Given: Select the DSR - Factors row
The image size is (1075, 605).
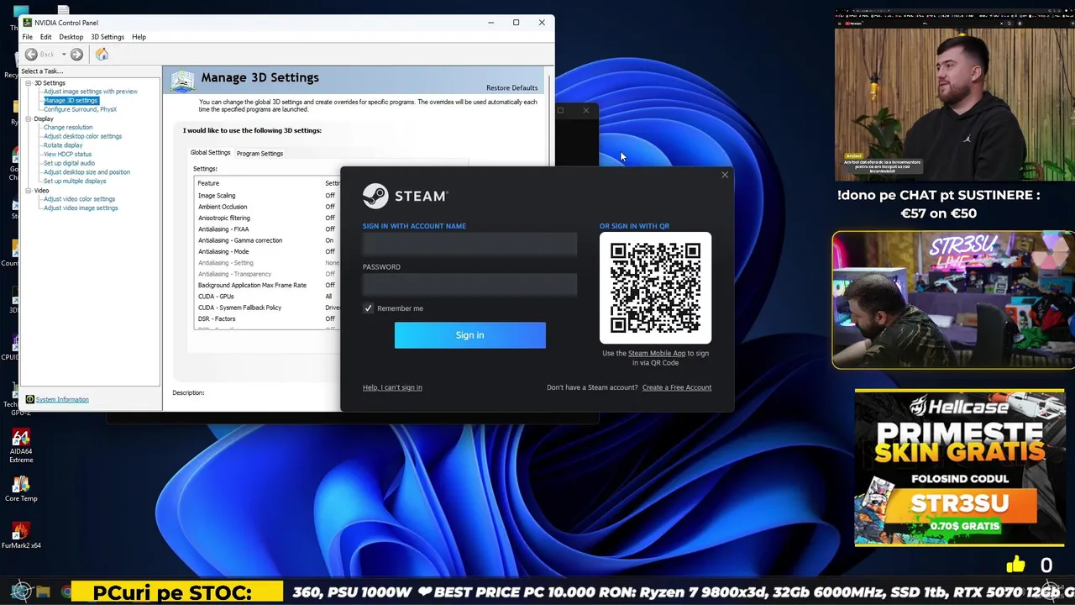Looking at the screenshot, I should [268, 318].
